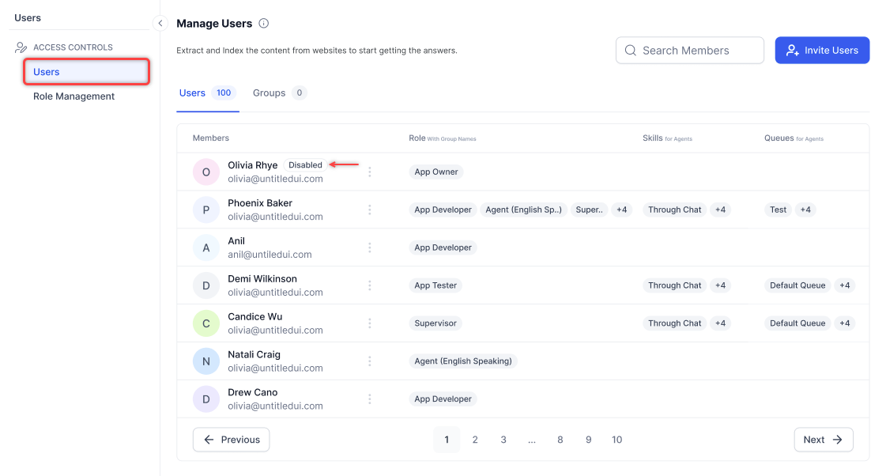886x476 pixels.
Task: Expand +4 roles for Phoenix Baker
Action: 621,210
